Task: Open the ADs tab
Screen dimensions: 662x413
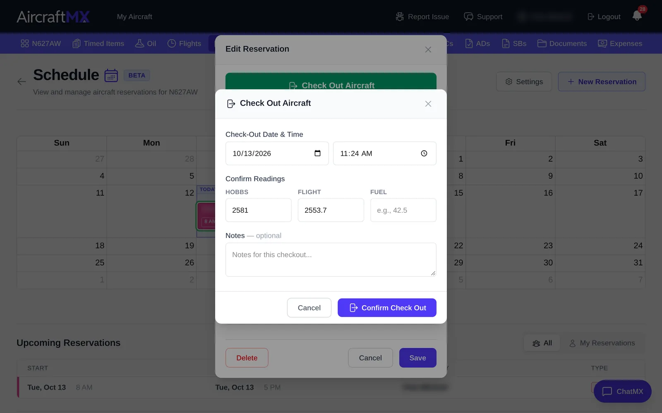Action: 477,43
